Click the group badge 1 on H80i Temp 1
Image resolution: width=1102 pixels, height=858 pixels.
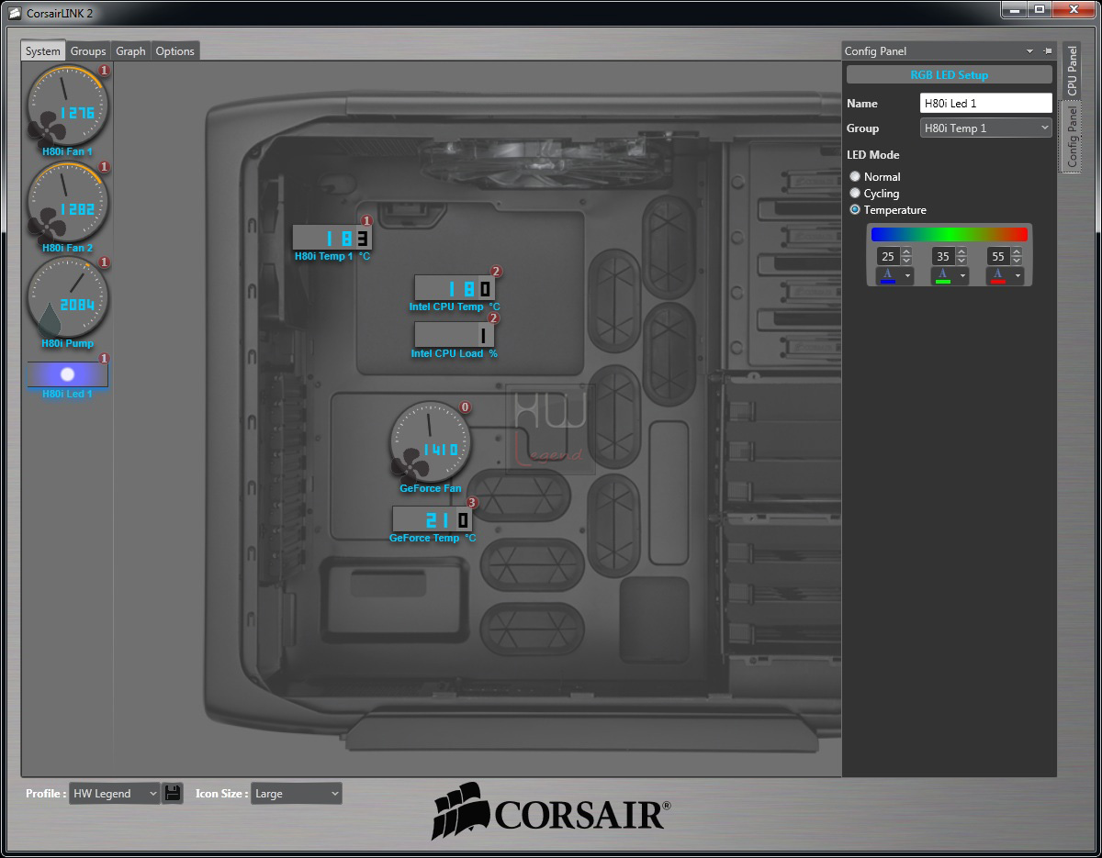pyautogui.click(x=367, y=221)
